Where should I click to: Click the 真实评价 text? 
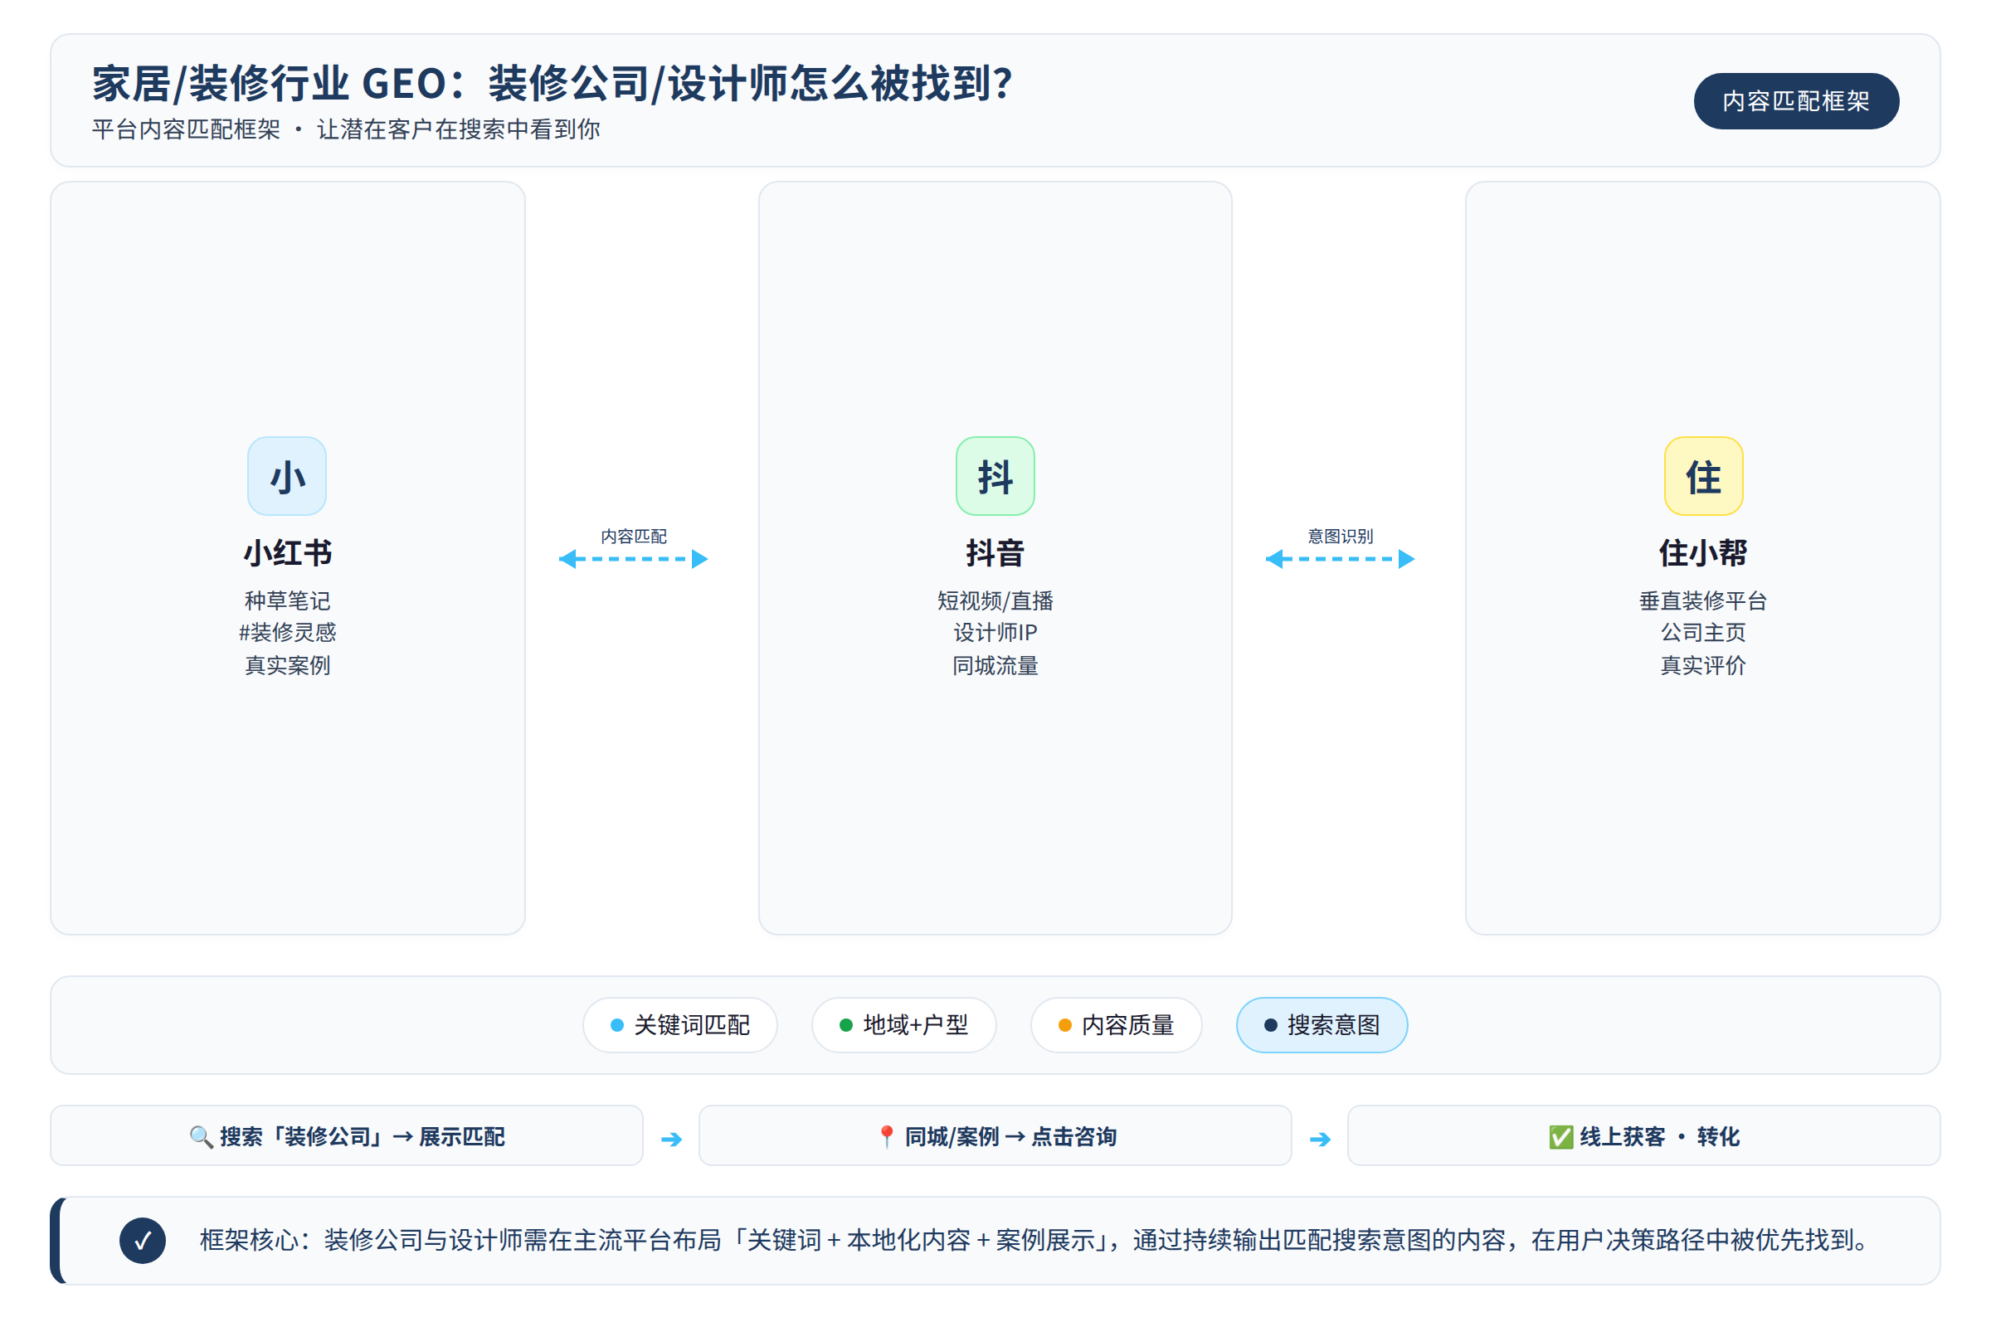point(1703,666)
